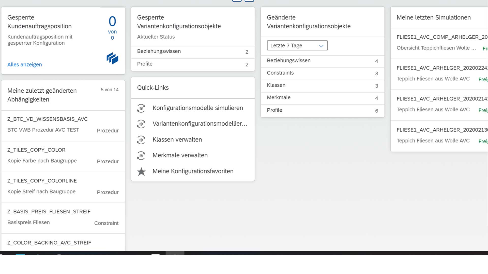Click the Klassen verwalten quick link text

pyautogui.click(x=177, y=140)
